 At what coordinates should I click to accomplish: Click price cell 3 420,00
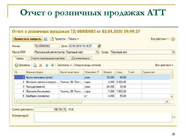[121, 82]
